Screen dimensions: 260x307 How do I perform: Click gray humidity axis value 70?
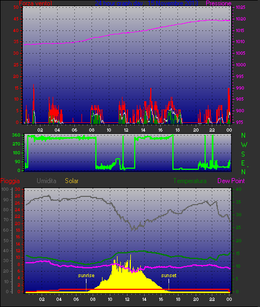[6, 220]
